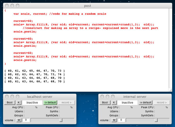The width and height of the screenshot is (175, 127).
Task: Start recording on internal server
Action: point(162,103)
